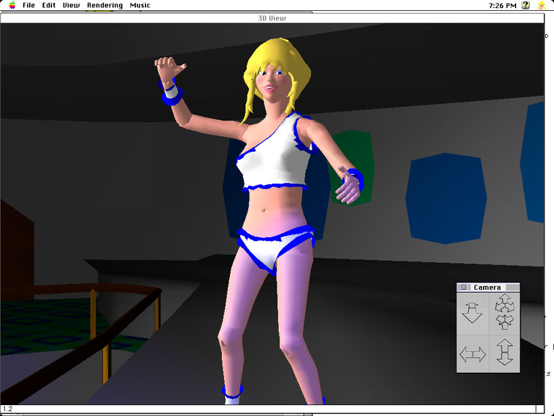This screenshot has width=554, height=416.
Task: Click the Camera three-way rotate arrows control
Action: coord(505,312)
